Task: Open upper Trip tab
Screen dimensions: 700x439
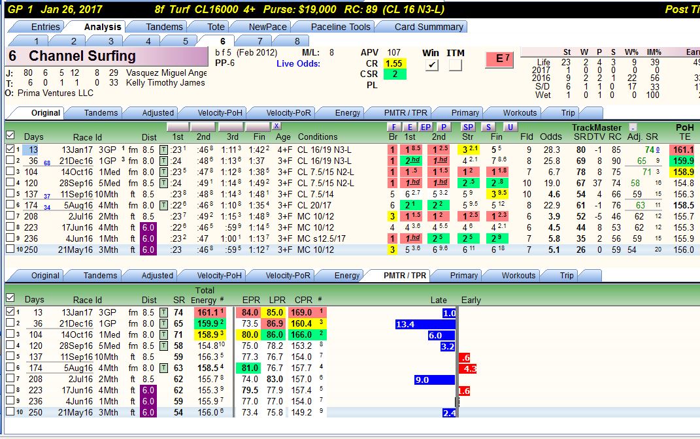Action: pos(568,113)
